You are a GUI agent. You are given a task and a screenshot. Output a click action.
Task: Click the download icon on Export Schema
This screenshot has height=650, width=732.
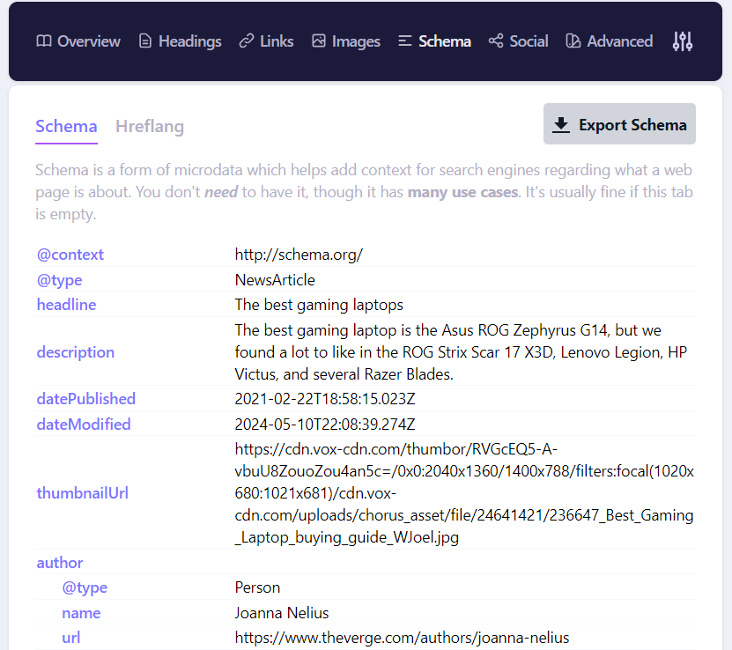pyautogui.click(x=560, y=124)
